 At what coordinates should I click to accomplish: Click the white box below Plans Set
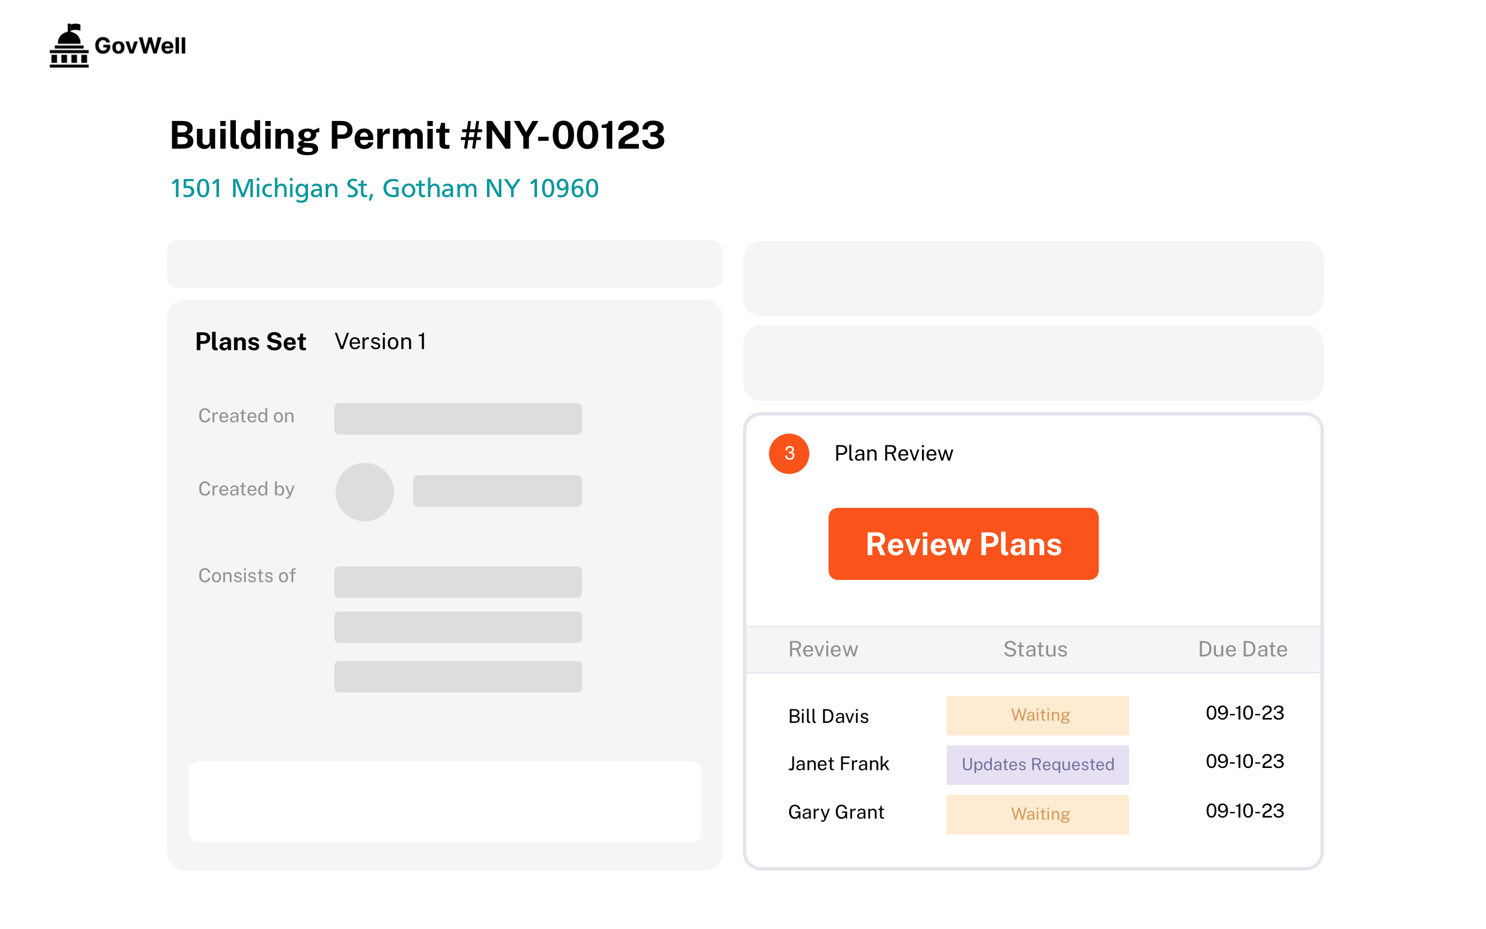[x=445, y=801]
